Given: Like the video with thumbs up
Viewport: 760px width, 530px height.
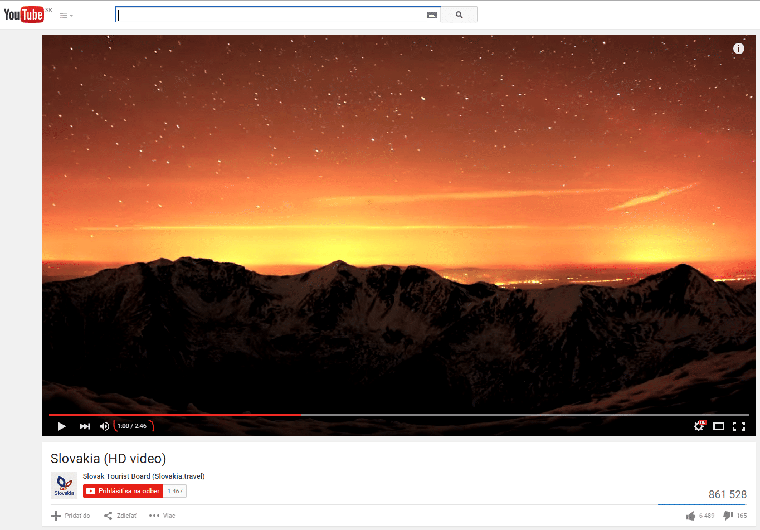Looking at the screenshot, I should (700, 516).
